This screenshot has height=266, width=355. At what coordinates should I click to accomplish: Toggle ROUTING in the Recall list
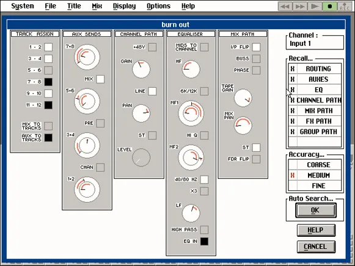coord(315,69)
